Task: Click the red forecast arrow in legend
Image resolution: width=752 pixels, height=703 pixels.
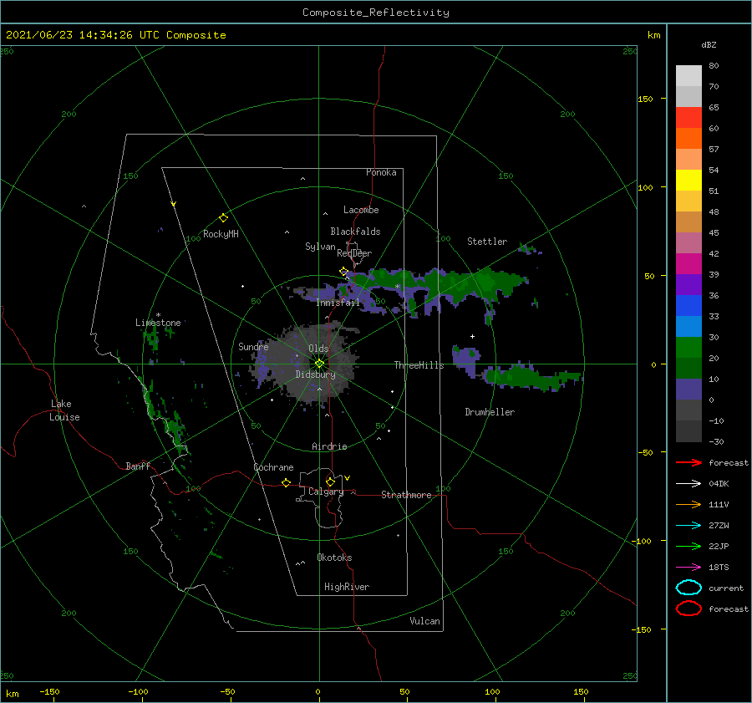Action: [688, 462]
